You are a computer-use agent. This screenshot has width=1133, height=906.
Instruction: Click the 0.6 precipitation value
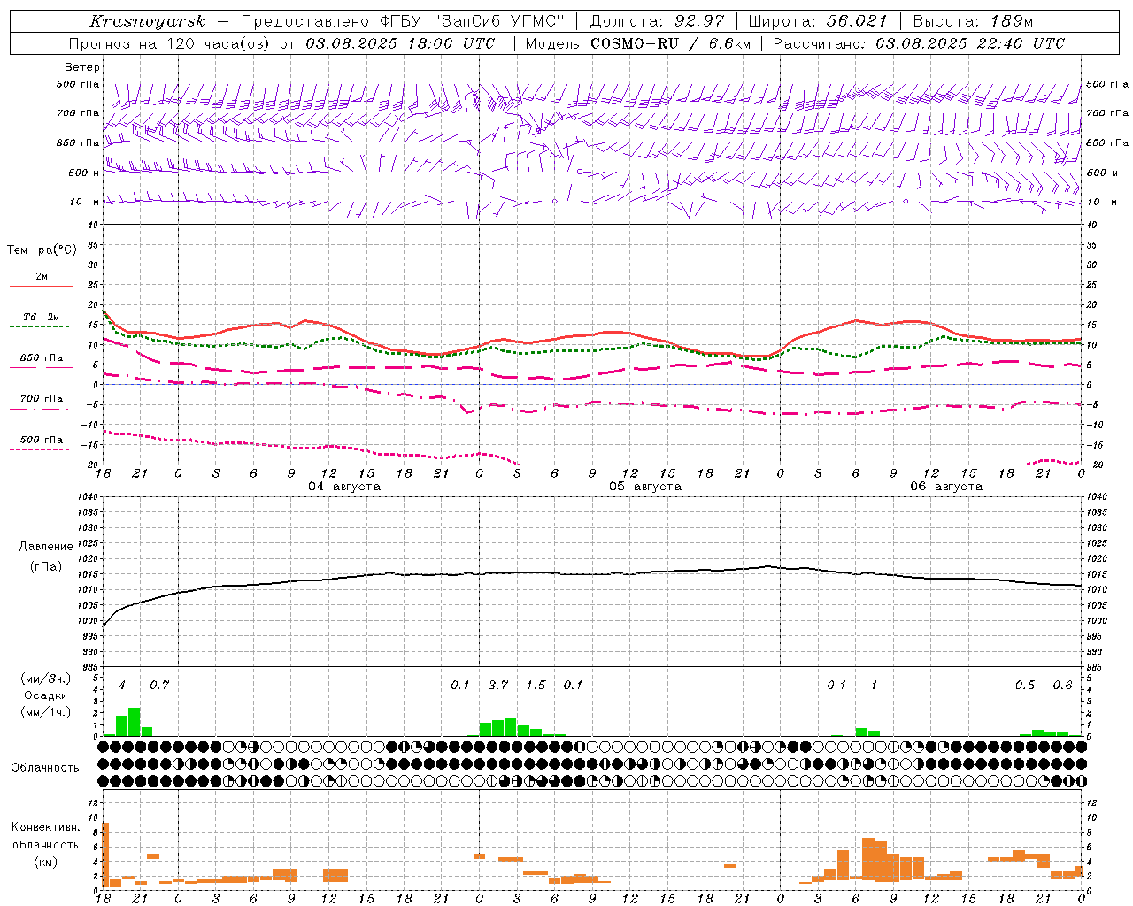pyautogui.click(x=1062, y=685)
